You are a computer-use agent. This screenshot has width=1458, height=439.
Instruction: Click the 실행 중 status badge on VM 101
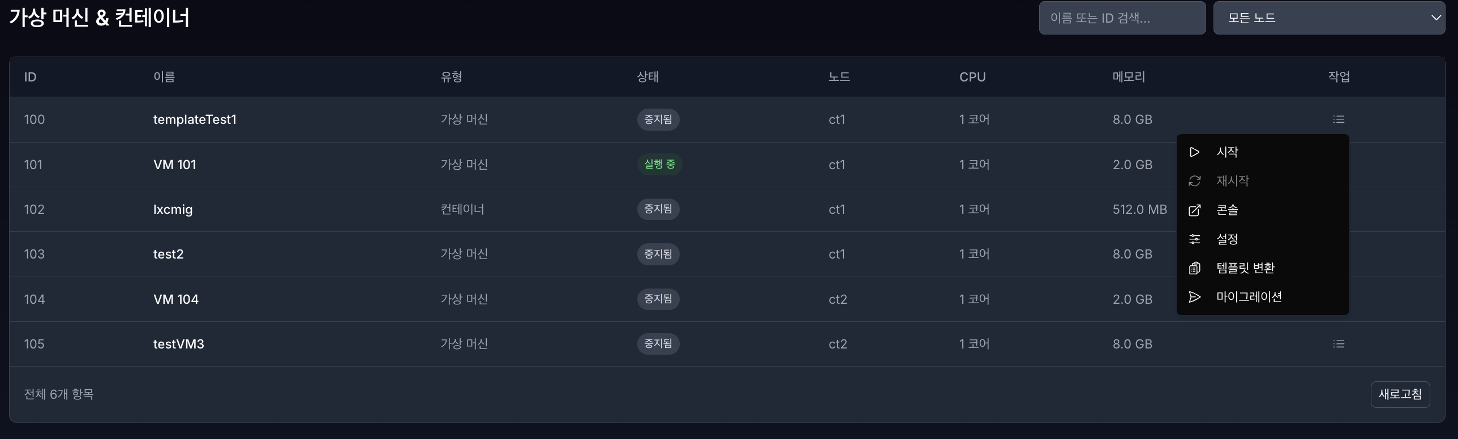659,164
